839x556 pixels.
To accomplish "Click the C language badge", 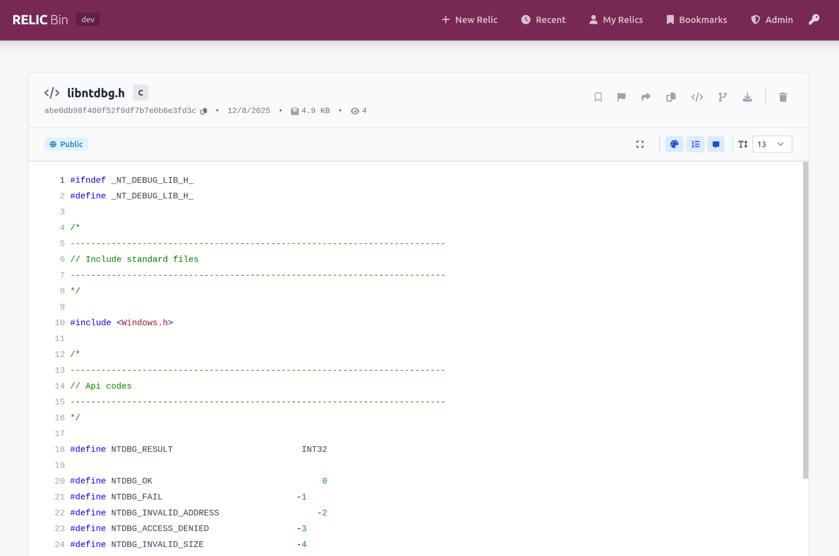I will (140, 92).
